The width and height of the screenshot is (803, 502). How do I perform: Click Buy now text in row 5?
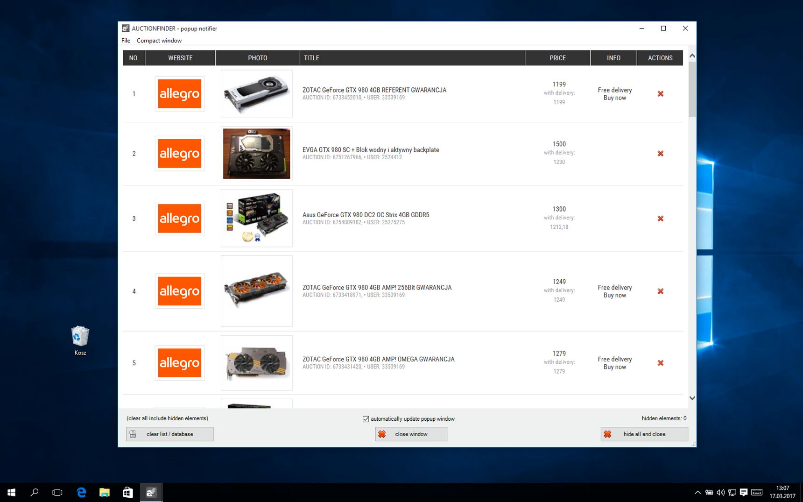(x=614, y=367)
